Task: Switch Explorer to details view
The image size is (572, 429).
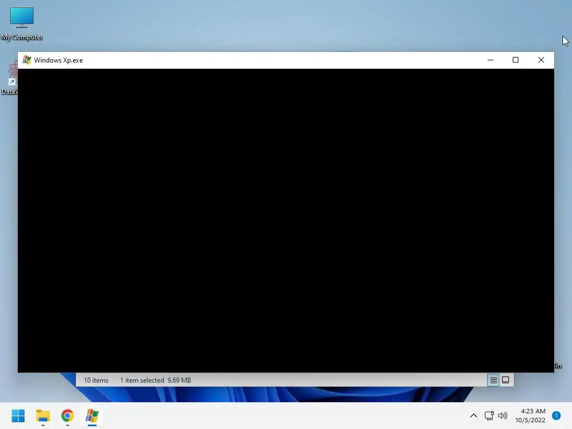Action: pyautogui.click(x=493, y=380)
